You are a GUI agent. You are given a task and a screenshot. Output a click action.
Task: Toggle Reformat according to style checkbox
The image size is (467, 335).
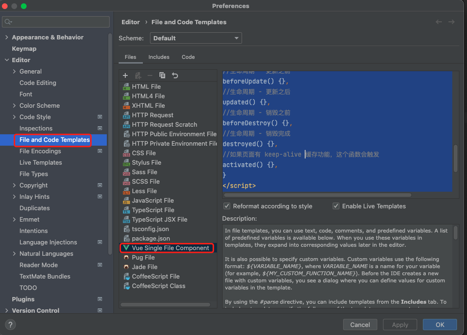tap(227, 206)
